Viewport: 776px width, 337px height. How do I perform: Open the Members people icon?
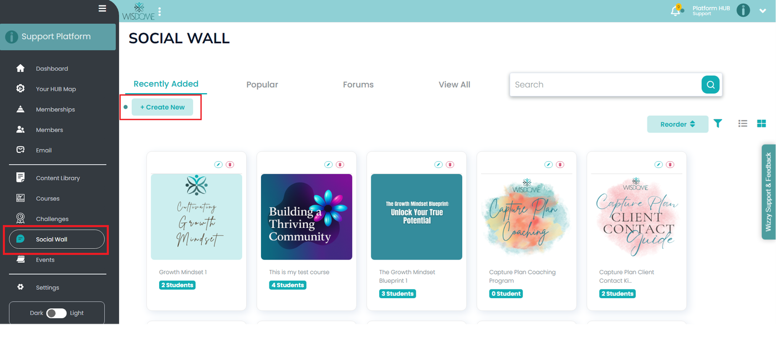(x=21, y=130)
